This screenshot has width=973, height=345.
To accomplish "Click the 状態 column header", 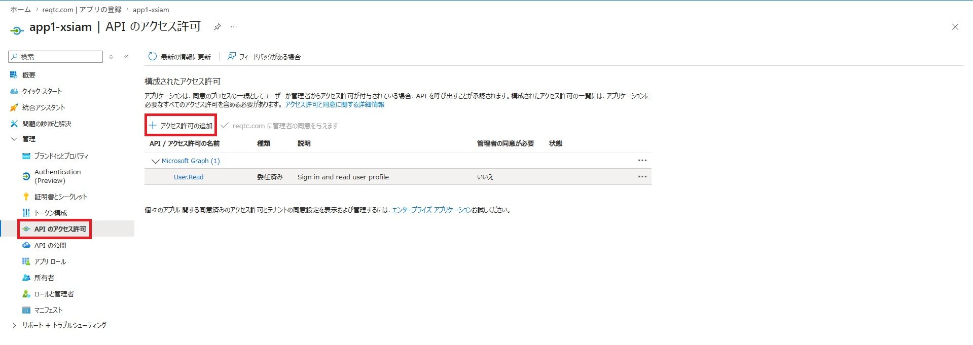I will tap(556, 143).
